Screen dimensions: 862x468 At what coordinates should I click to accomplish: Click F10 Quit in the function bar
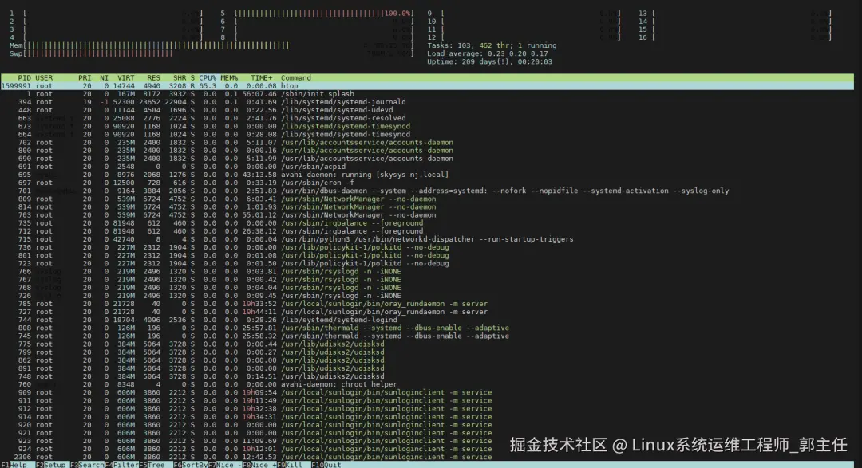point(326,465)
